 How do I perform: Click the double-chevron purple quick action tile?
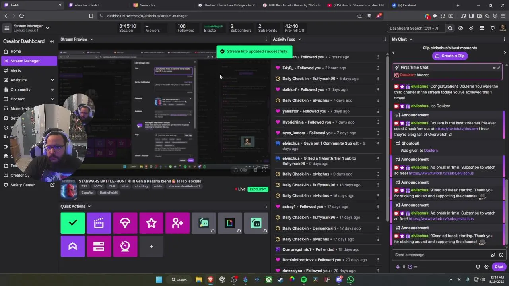point(73,246)
